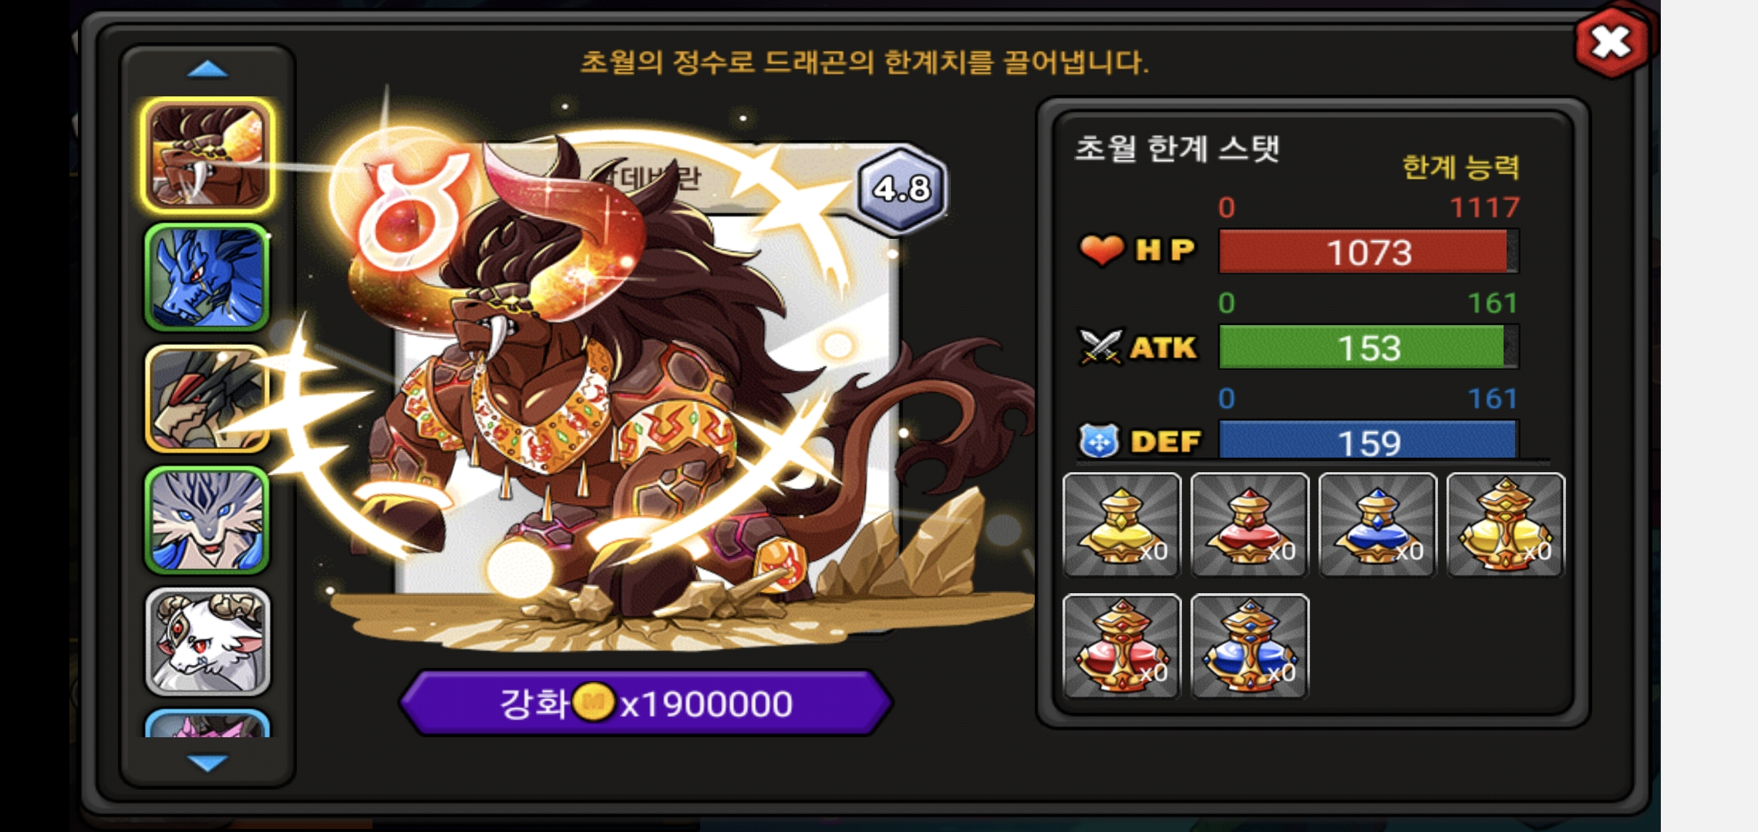
Task: Select the brown bull dragon portrait
Action: pos(207,155)
